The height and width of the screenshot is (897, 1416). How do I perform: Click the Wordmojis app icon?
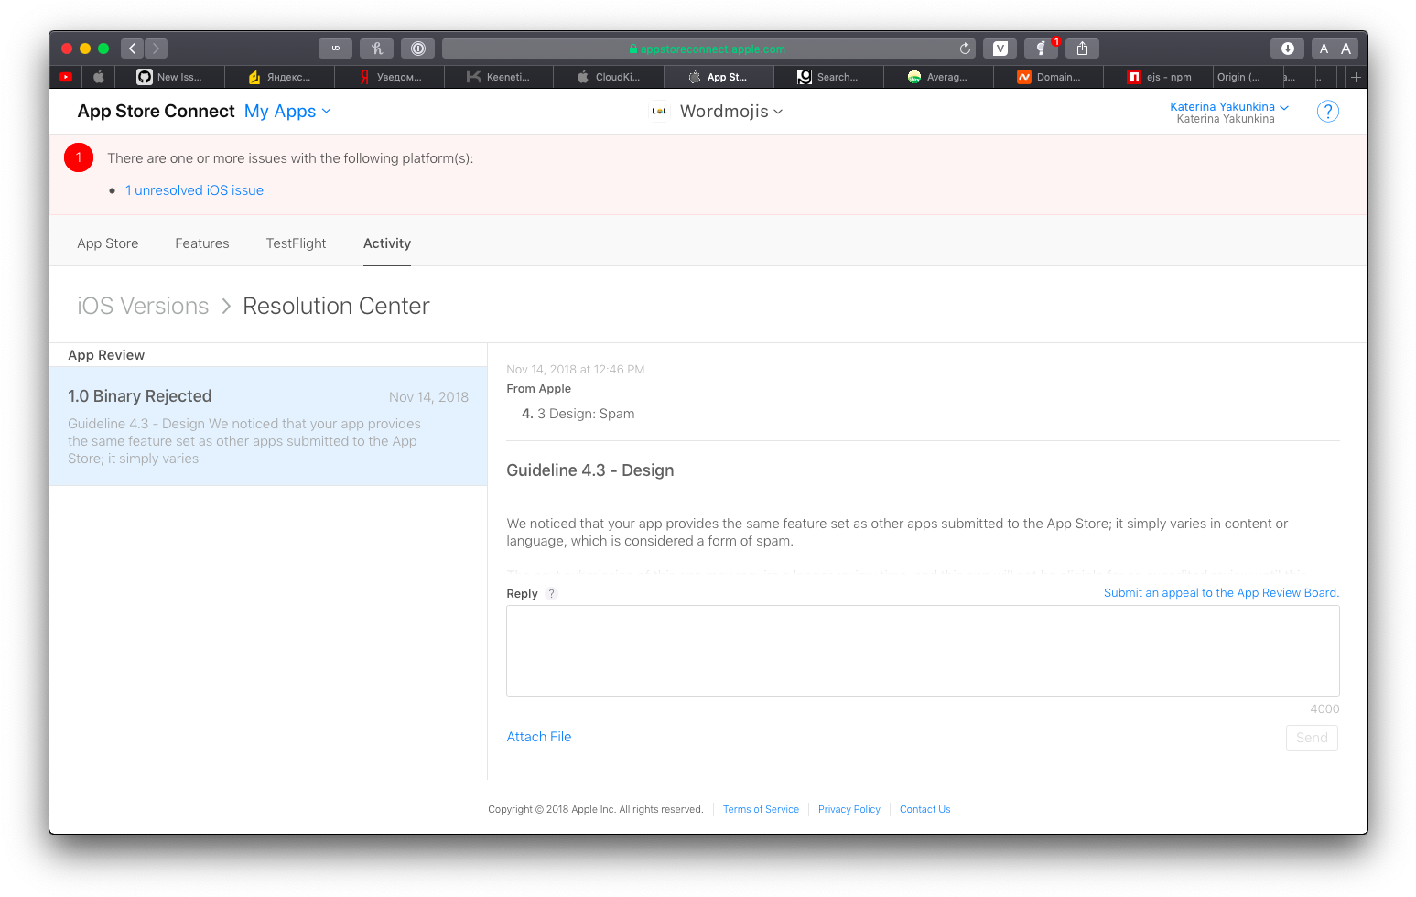point(659,111)
